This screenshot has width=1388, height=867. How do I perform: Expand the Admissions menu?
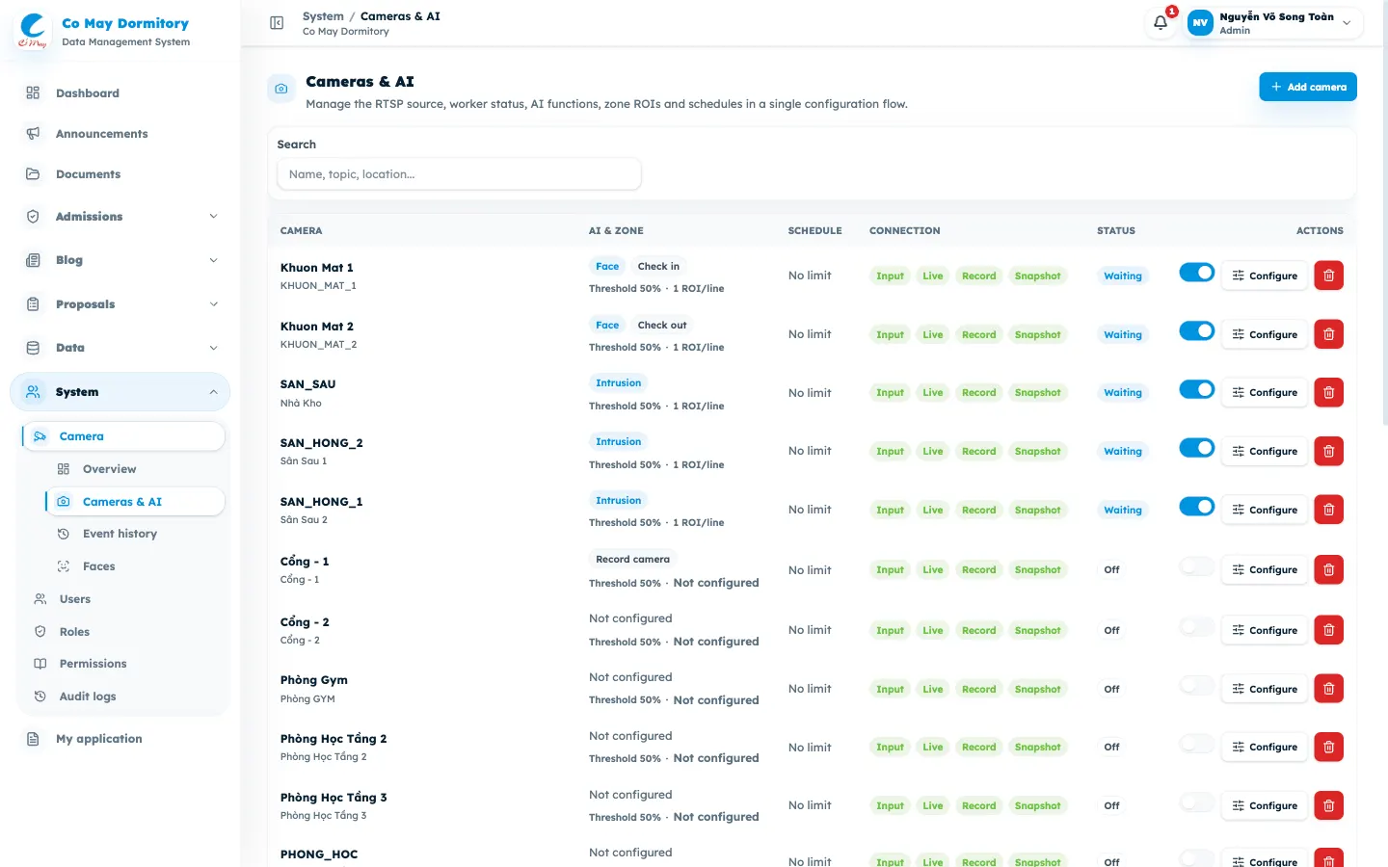pyautogui.click(x=120, y=217)
